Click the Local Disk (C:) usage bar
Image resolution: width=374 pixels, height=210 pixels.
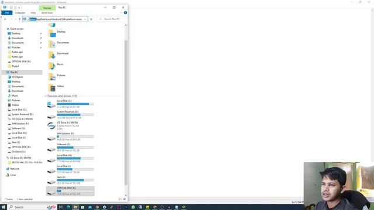coord(75,104)
